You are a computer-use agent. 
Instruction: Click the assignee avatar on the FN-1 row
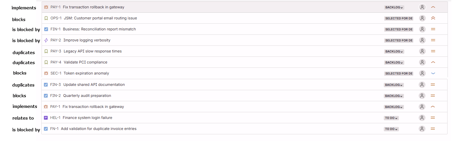(x=422, y=129)
